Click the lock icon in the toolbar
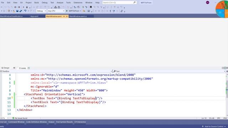 (x=27, y=7)
